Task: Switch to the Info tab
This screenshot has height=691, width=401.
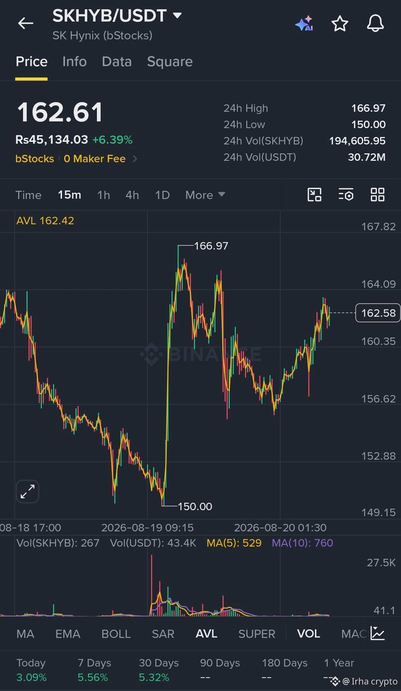Action: (75, 62)
